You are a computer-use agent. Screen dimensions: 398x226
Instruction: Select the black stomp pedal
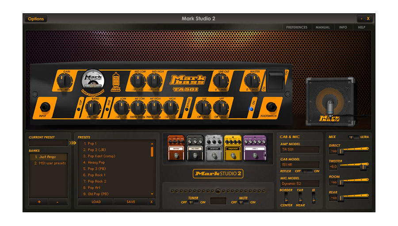pos(195,148)
